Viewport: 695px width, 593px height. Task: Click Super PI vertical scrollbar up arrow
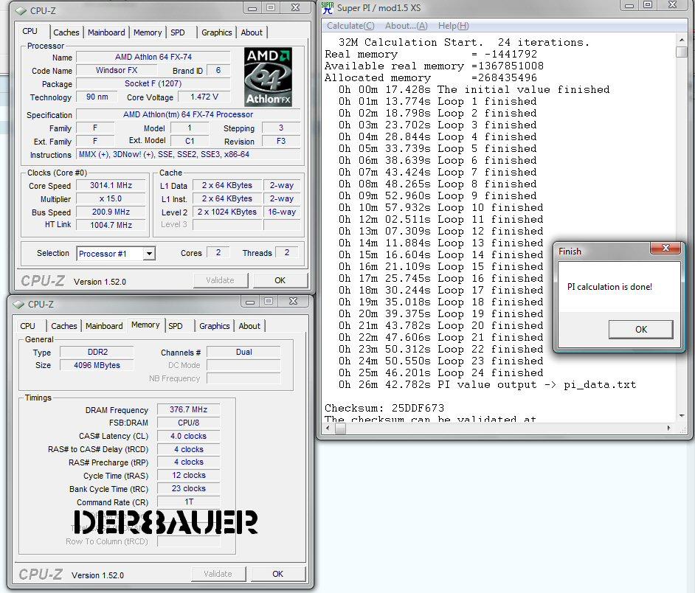[682, 40]
